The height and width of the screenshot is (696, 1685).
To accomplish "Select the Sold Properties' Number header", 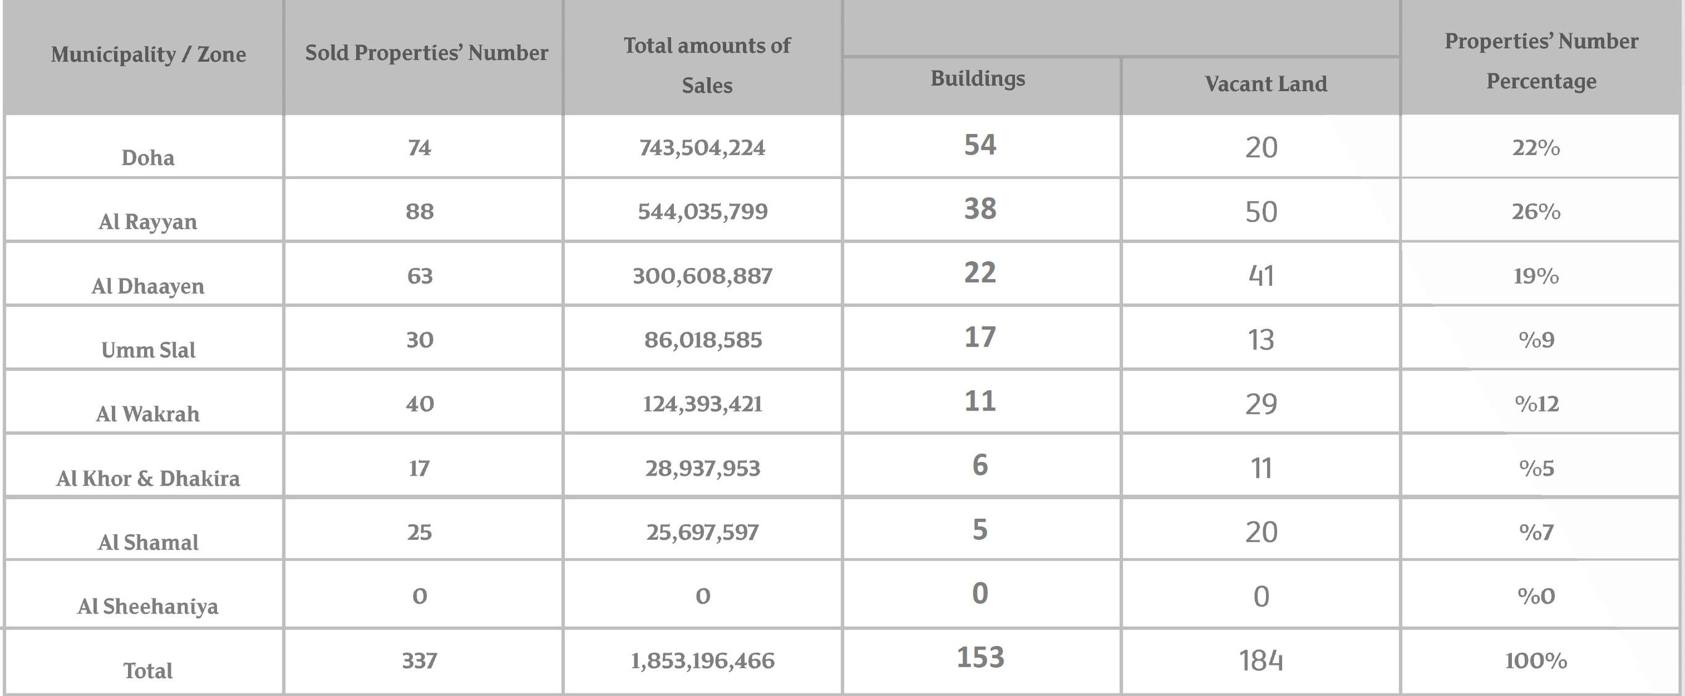I will click(x=427, y=53).
